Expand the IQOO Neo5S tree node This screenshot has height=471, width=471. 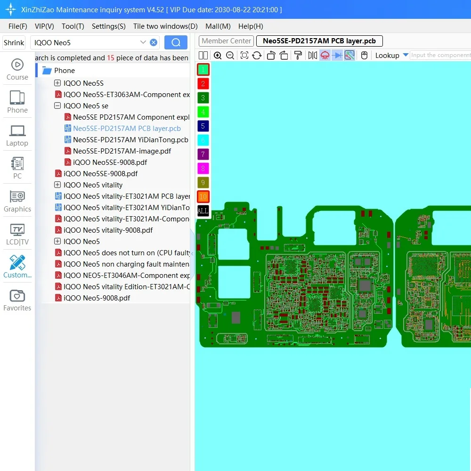[x=57, y=83]
